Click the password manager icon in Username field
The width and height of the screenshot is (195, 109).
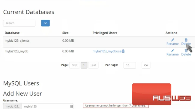[71, 106]
